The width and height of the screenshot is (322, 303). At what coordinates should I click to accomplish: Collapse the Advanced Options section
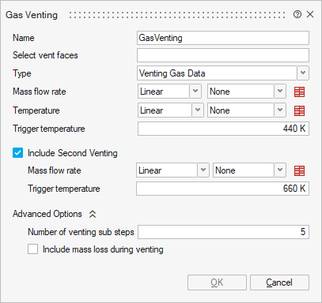tap(93, 214)
